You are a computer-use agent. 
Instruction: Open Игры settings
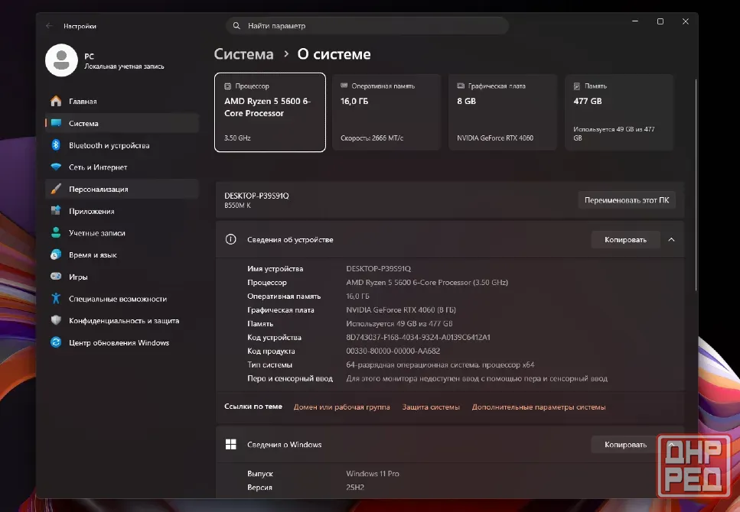coord(122,277)
